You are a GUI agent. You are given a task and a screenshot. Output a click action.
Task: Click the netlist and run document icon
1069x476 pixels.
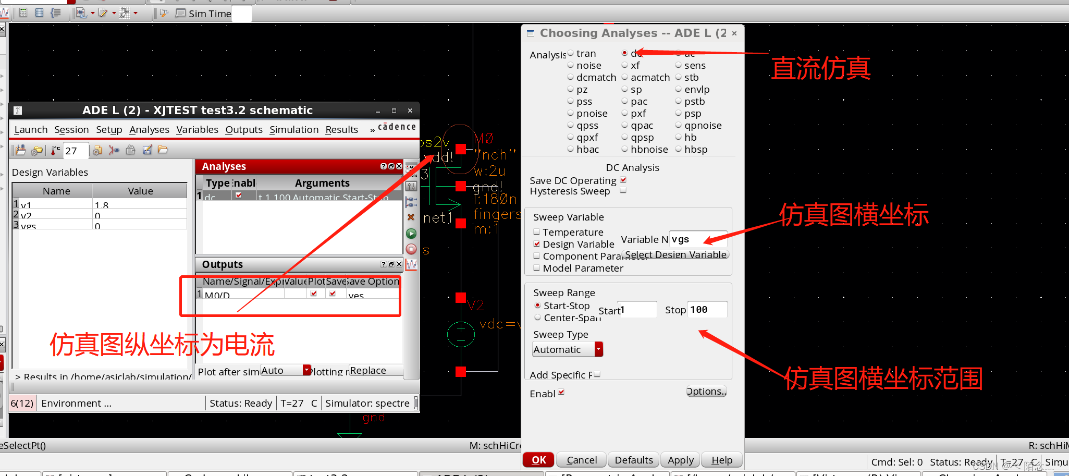coord(81,13)
